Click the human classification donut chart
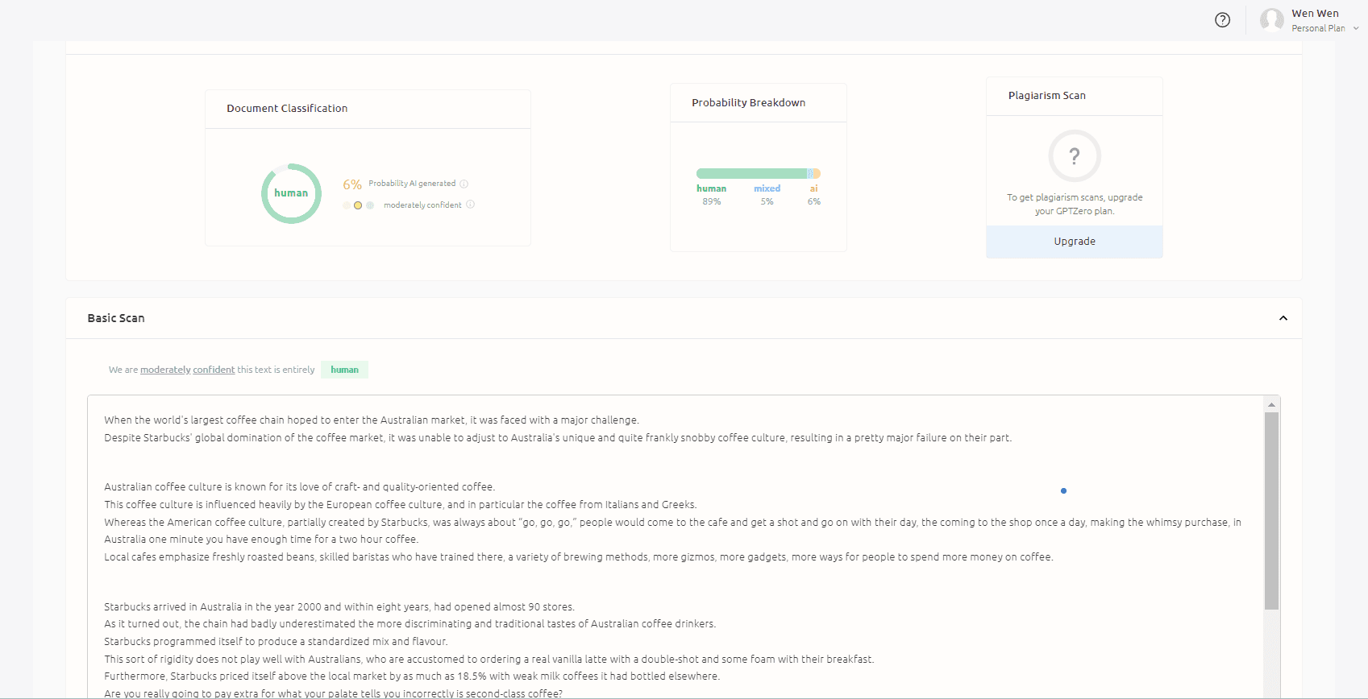This screenshot has height=699, width=1368. coord(291,193)
